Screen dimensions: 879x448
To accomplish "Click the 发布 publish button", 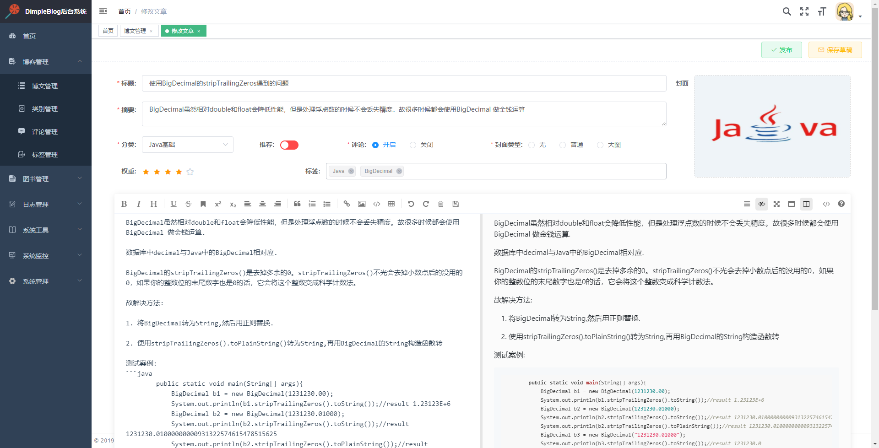I will point(781,50).
